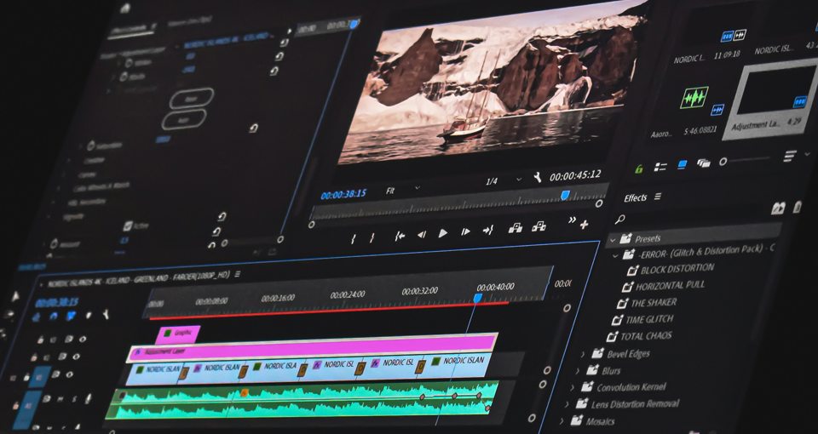Open the Effects panel menu
818x434 pixels.
[657, 197]
